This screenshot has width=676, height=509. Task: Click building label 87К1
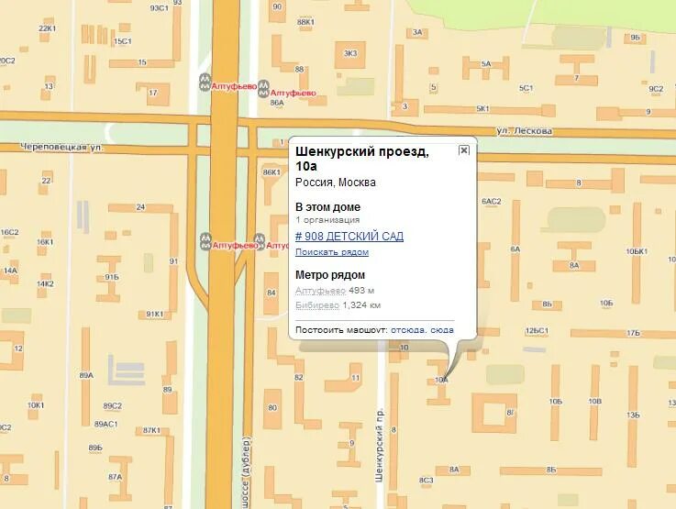click(x=151, y=430)
